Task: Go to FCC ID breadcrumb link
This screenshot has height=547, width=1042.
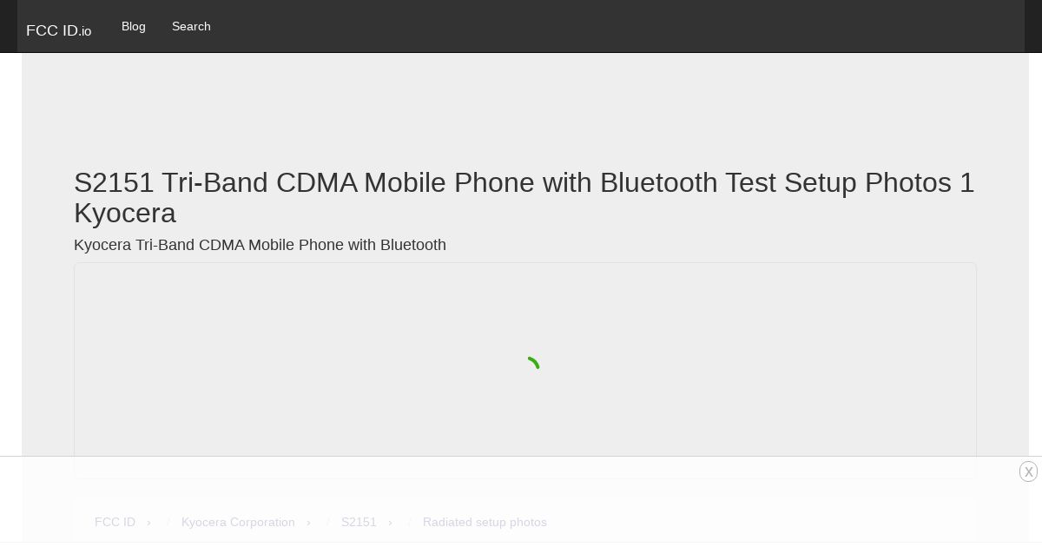Action: point(115,522)
